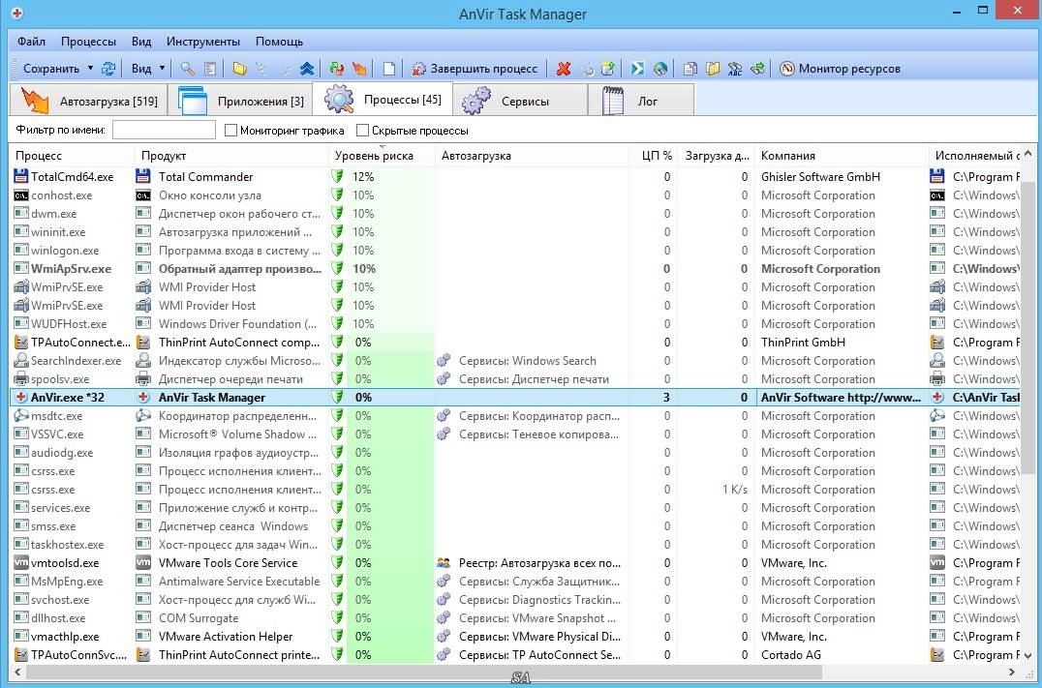Open the Файл menu
This screenshot has width=1042, height=688.
[x=31, y=42]
